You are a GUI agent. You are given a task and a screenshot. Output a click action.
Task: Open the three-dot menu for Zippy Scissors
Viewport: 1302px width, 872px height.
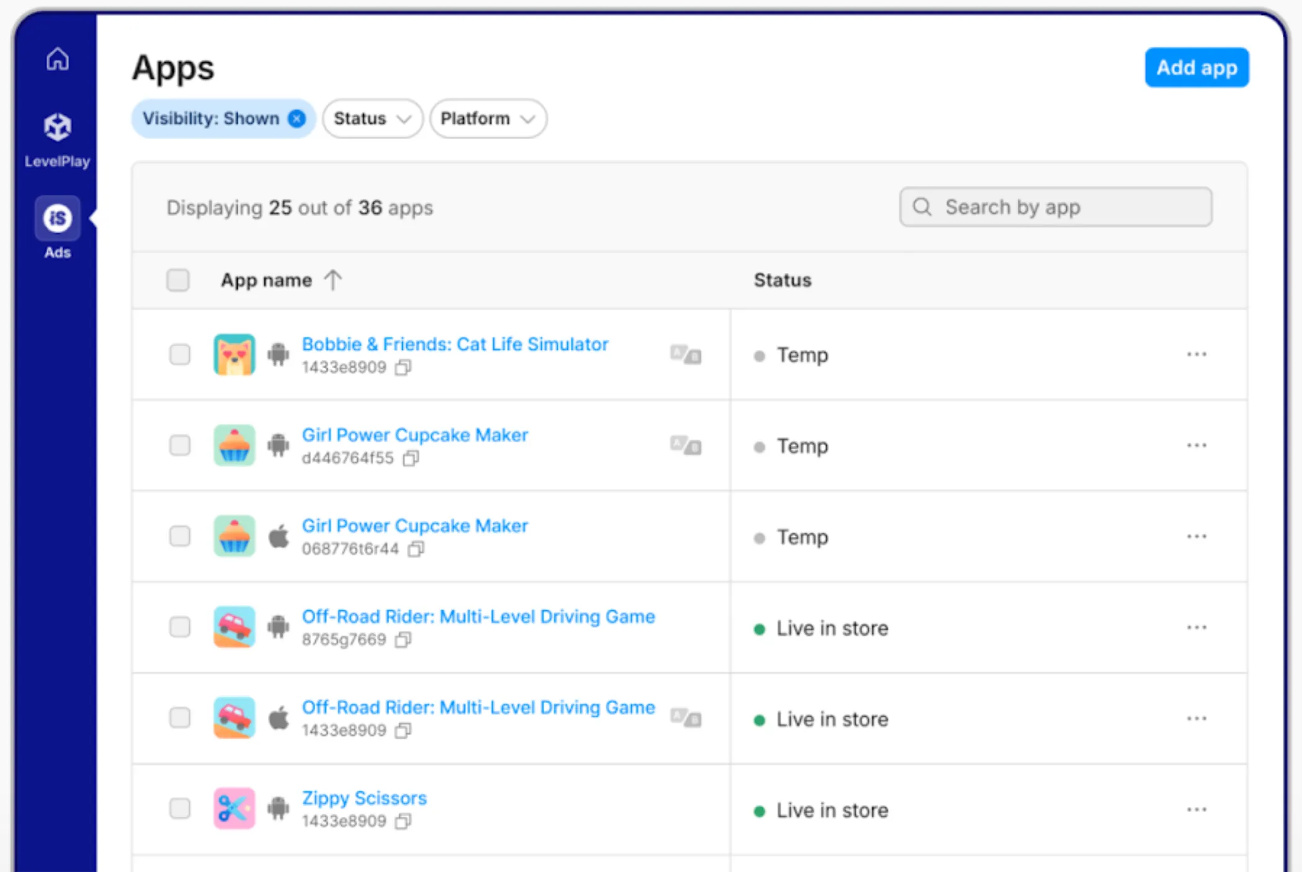[x=1196, y=809]
